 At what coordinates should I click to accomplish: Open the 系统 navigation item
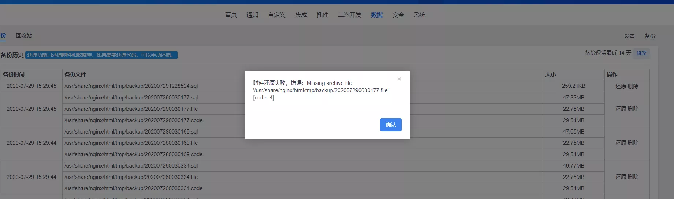coord(420,15)
